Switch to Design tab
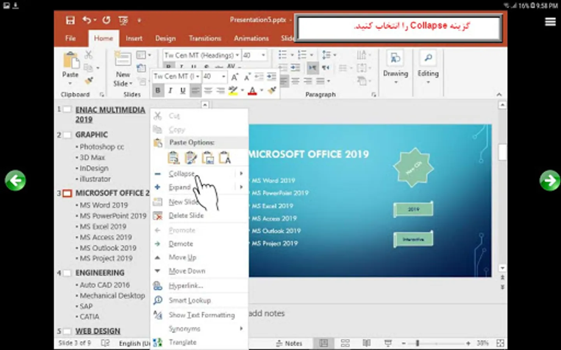This screenshot has width=561, height=350. (165, 38)
